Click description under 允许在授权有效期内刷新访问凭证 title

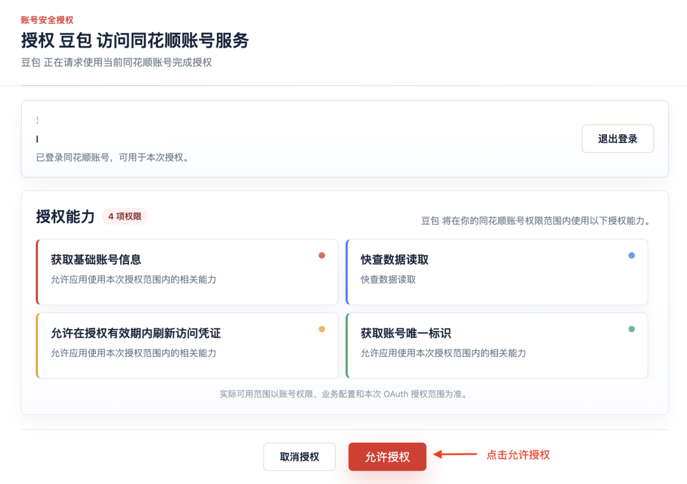(133, 353)
